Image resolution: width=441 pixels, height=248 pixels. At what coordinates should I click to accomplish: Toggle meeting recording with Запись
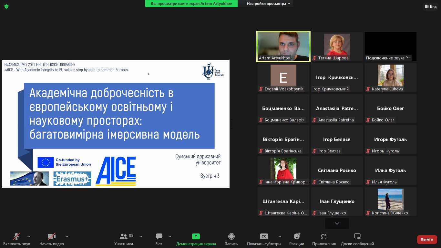[231, 240]
